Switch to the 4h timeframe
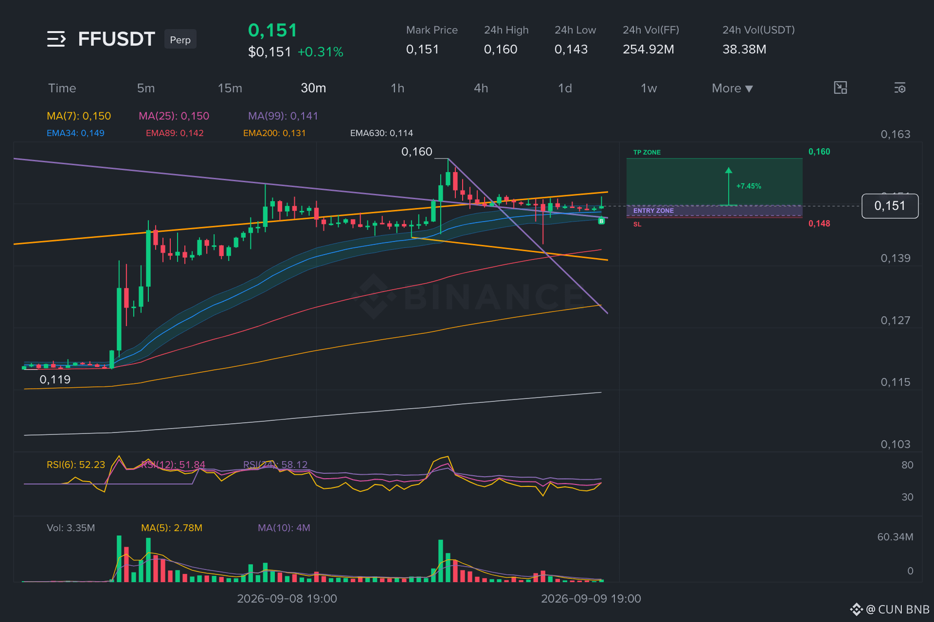 481,88
